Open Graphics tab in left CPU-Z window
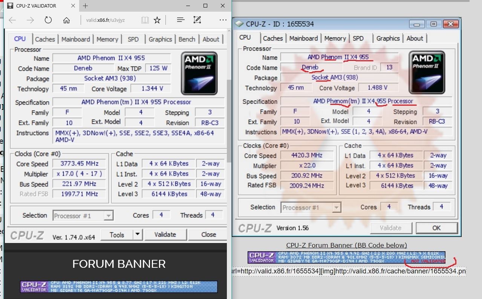This screenshot has width=482, height=299. (160, 39)
